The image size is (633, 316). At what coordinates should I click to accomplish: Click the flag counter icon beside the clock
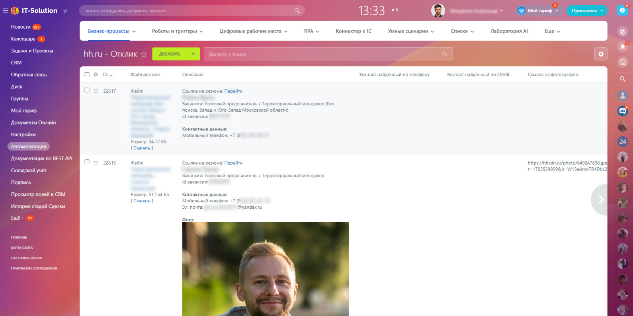click(x=395, y=10)
